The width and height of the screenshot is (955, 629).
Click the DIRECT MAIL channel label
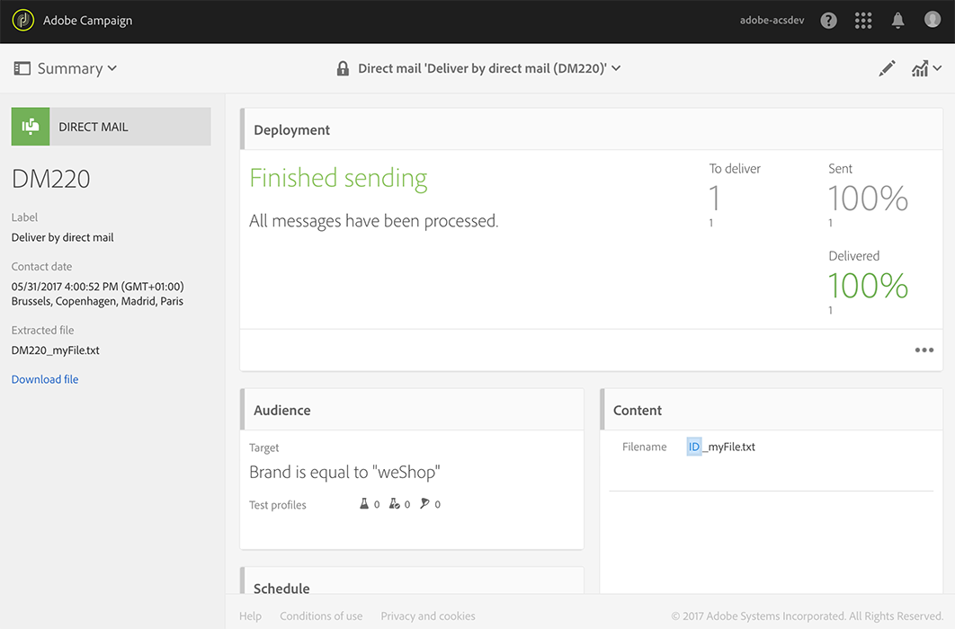click(94, 127)
